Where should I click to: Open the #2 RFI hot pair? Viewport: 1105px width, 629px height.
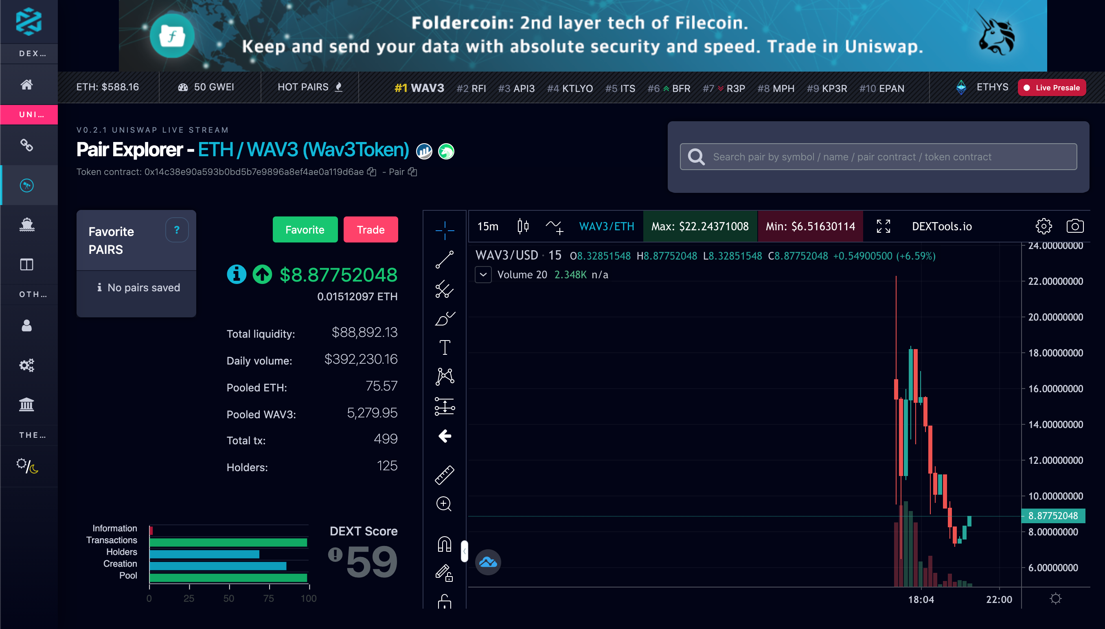pos(471,88)
